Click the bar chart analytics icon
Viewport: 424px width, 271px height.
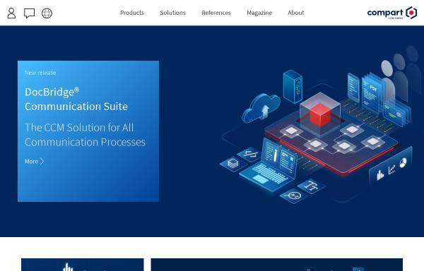point(380,174)
